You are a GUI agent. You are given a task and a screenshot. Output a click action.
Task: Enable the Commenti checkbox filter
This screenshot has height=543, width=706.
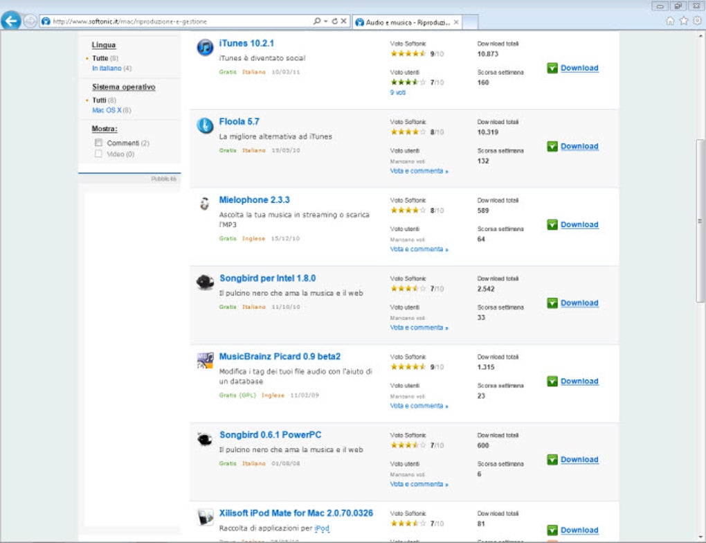point(98,143)
